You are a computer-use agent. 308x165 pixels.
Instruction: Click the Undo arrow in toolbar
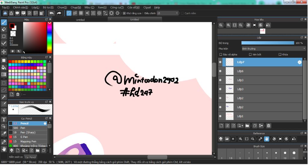tap(51, 13)
